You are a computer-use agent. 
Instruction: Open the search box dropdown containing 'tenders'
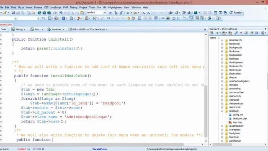[105, 13]
